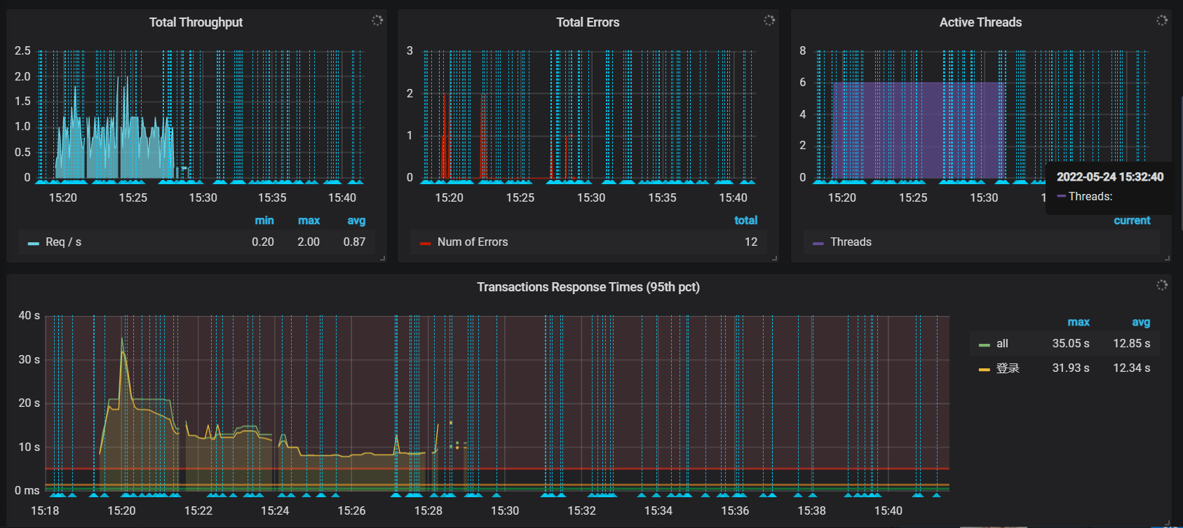This screenshot has width=1183, height=528.
Task: Toggle the 'all' response time series
Action: tap(1002, 344)
